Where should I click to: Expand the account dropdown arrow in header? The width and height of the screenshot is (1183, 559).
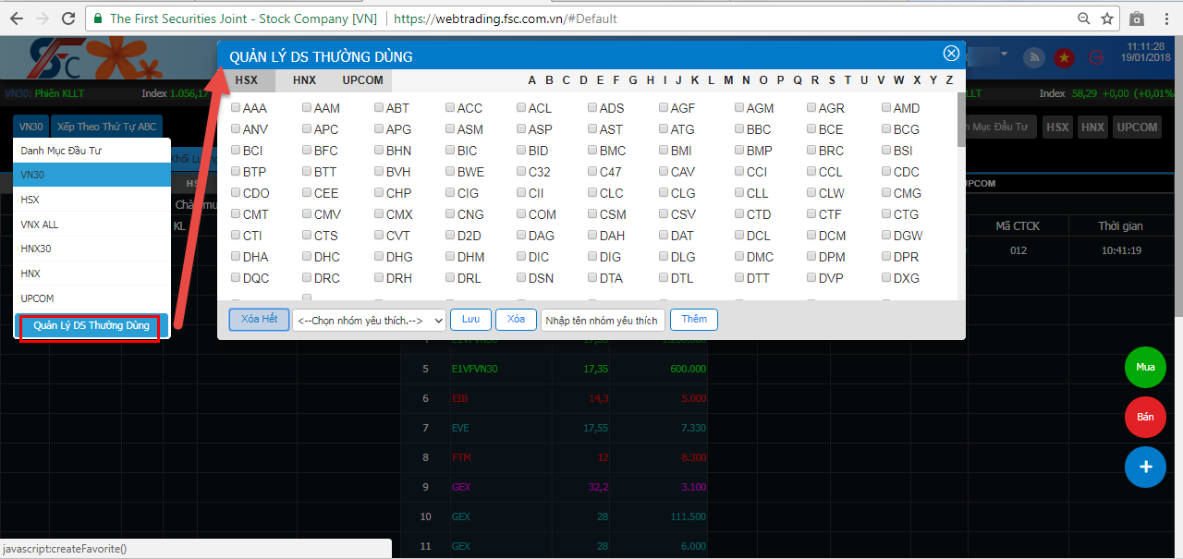[x=1004, y=55]
